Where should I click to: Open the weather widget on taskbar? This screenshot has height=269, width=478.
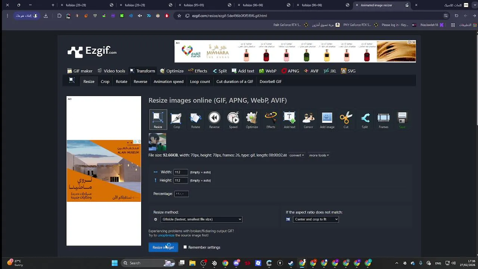pyautogui.click(x=15, y=263)
